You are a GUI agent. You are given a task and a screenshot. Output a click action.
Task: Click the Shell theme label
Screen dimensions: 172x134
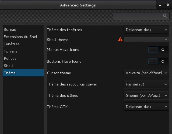[58, 40]
